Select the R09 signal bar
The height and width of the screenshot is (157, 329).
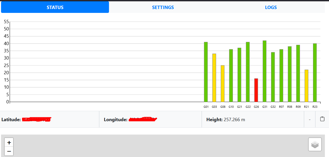(298, 73)
